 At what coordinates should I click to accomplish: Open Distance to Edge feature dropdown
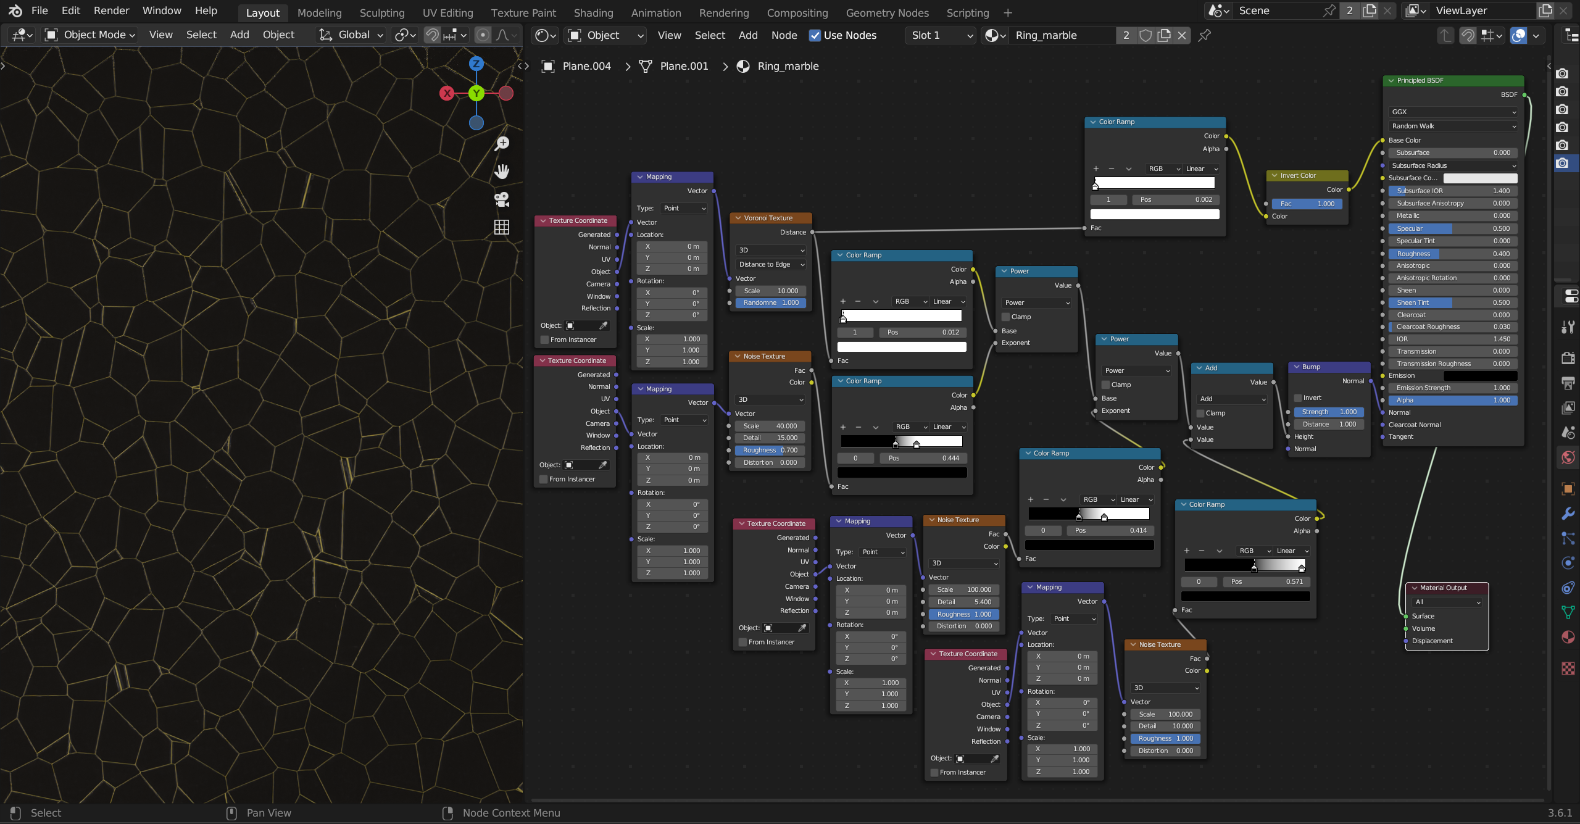coord(771,264)
